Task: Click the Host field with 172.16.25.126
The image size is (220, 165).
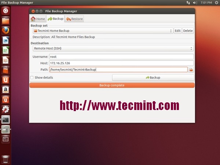Action: [x=121, y=63]
